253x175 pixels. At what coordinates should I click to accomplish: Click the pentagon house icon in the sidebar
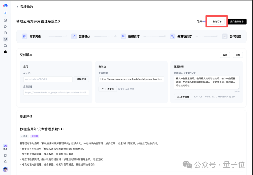point(5,26)
